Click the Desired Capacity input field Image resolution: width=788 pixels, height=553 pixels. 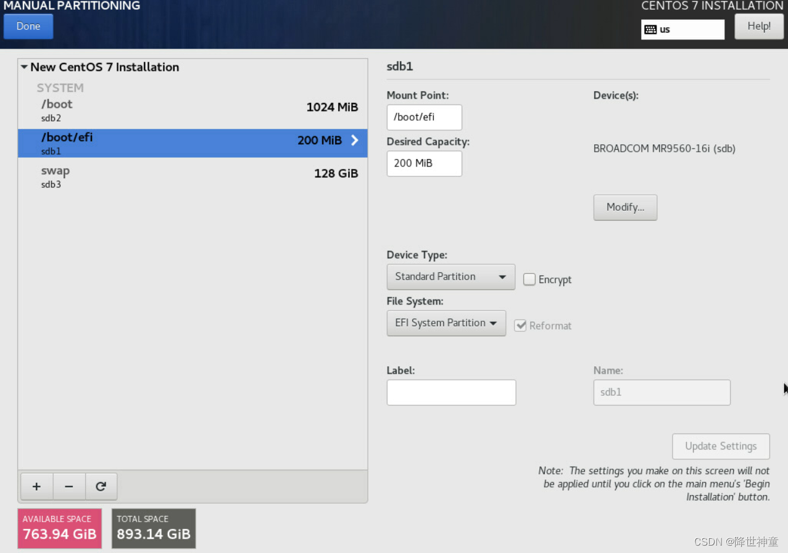click(424, 163)
